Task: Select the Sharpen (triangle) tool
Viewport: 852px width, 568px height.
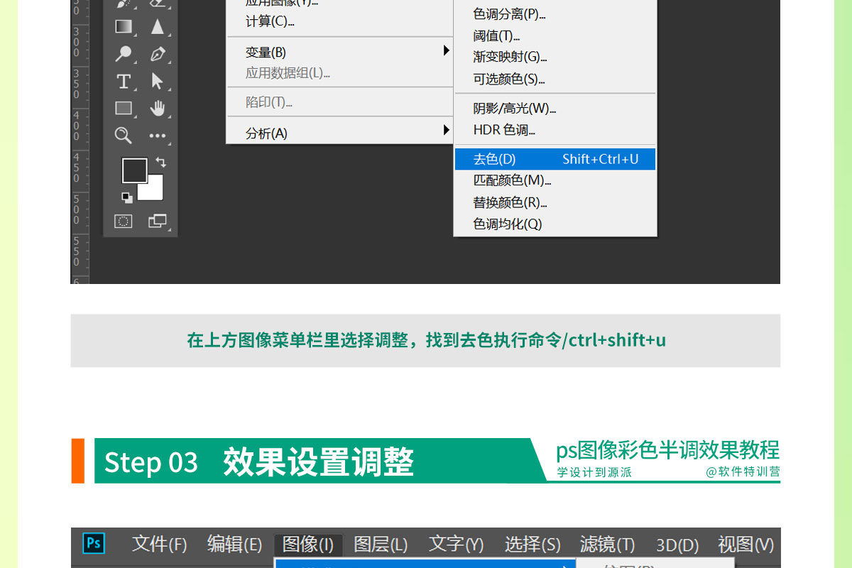Action: tap(158, 27)
